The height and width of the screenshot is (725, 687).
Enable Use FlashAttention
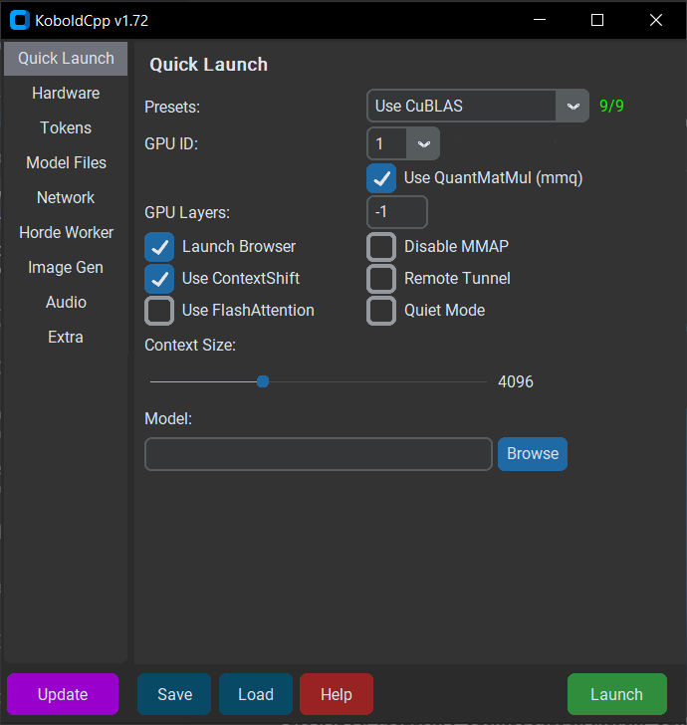pos(159,311)
